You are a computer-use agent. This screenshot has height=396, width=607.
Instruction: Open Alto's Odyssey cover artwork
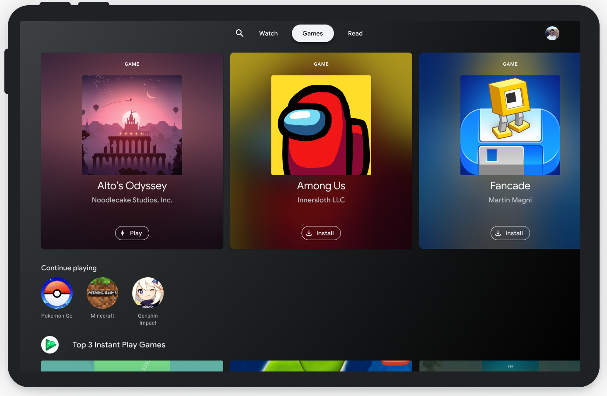[x=132, y=125]
